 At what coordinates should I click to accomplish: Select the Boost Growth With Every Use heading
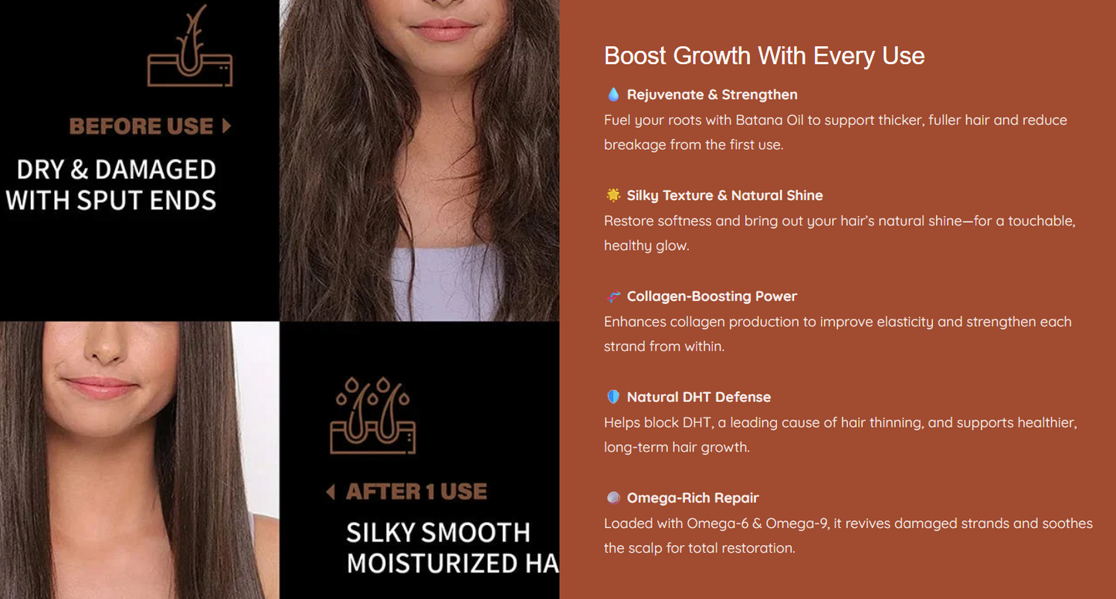tap(764, 56)
